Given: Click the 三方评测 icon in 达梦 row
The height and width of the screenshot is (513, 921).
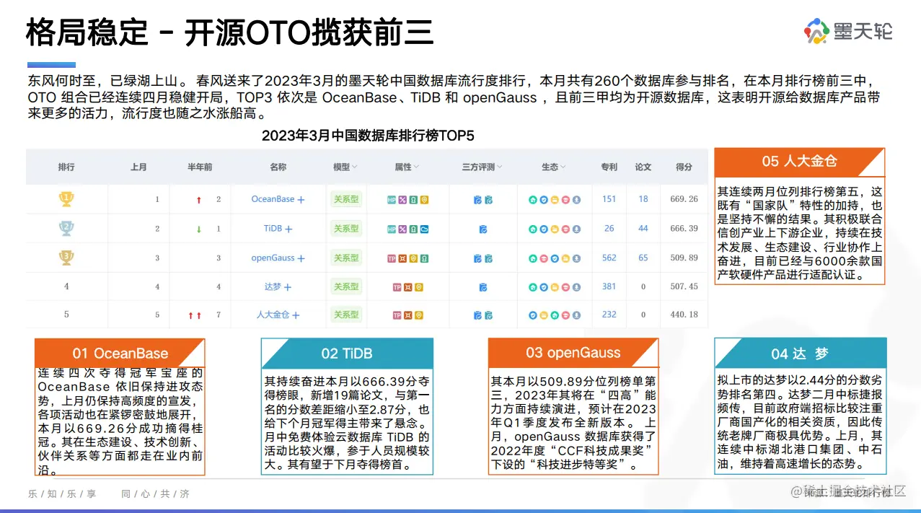Looking at the screenshot, I should [x=483, y=287].
